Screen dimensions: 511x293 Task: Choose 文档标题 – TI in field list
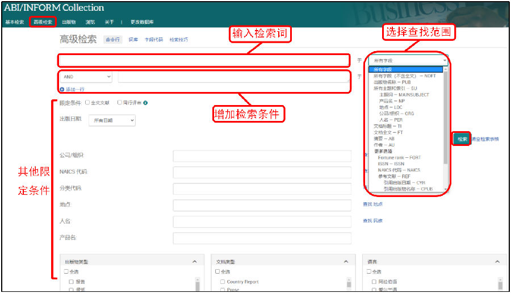coord(388,126)
